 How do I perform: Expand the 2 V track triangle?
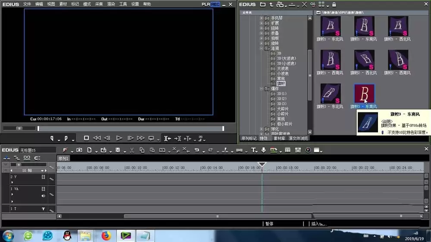point(12,182)
